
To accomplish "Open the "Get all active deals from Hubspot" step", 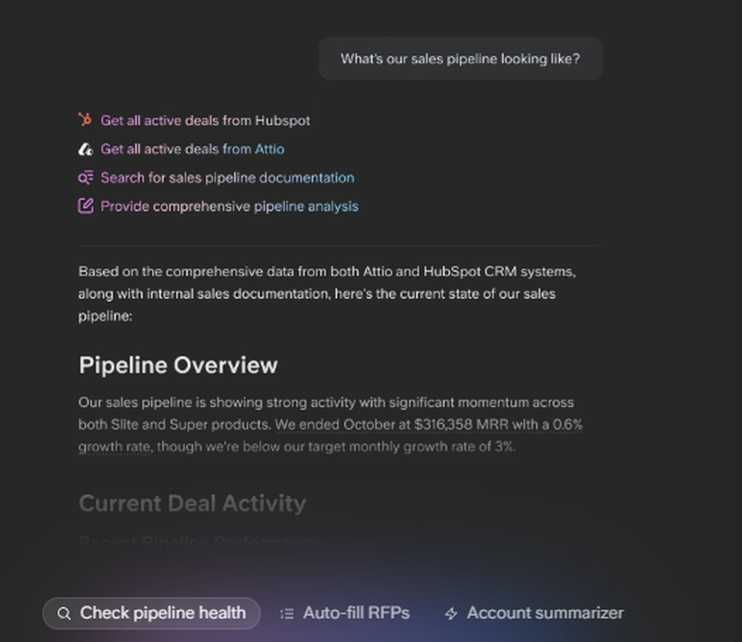I will (206, 120).
